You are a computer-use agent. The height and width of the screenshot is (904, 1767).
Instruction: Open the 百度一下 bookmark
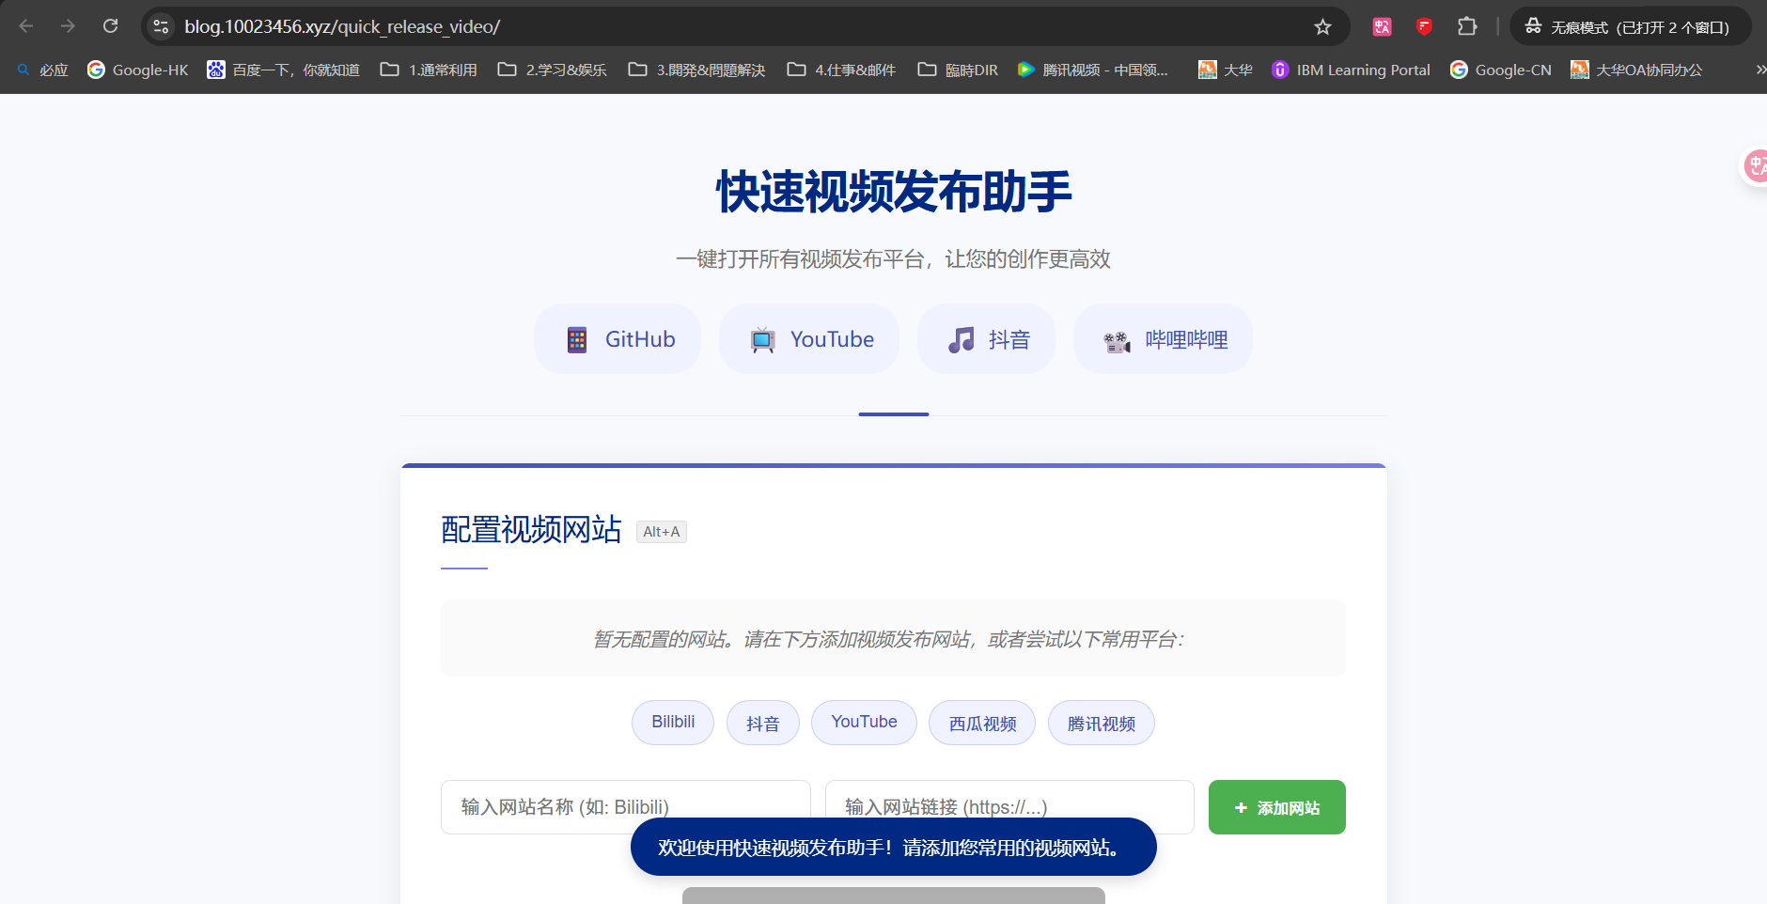pyautogui.click(x=284, y=70)
